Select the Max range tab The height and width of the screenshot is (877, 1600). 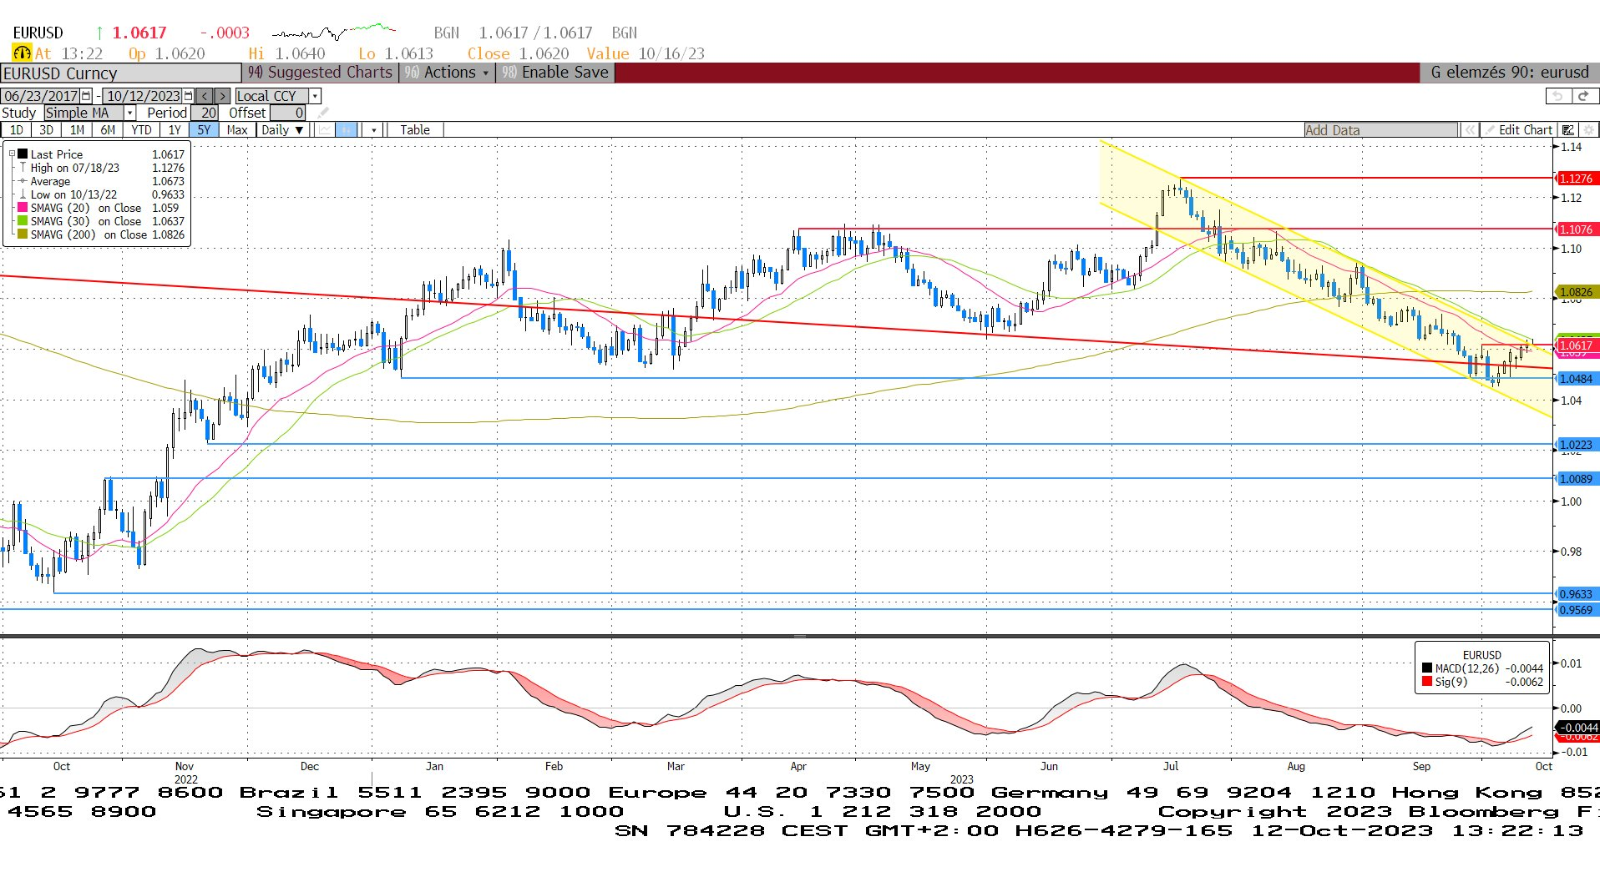click(237, 130)
